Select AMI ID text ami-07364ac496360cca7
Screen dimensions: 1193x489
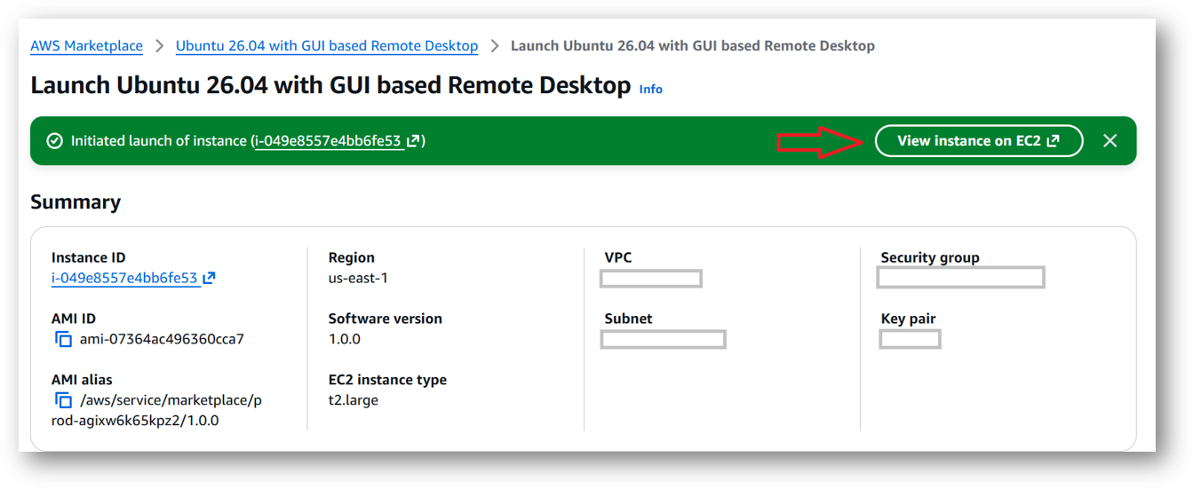(x=162, y=339)
